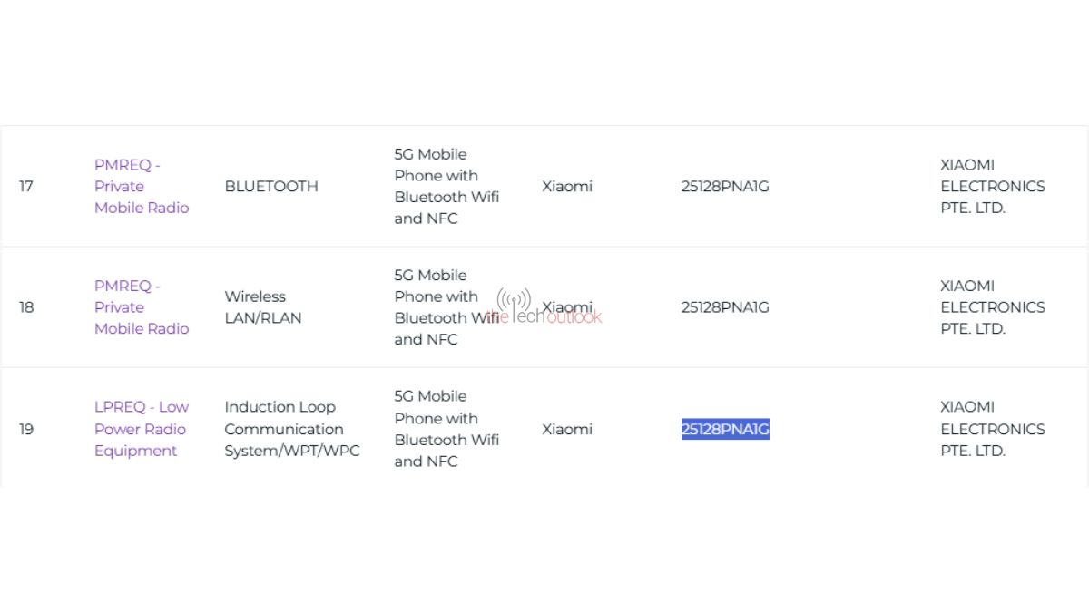Open the PMREQ - Private Mobile Radio link in row 18
1089x612 pixels.
141,307
